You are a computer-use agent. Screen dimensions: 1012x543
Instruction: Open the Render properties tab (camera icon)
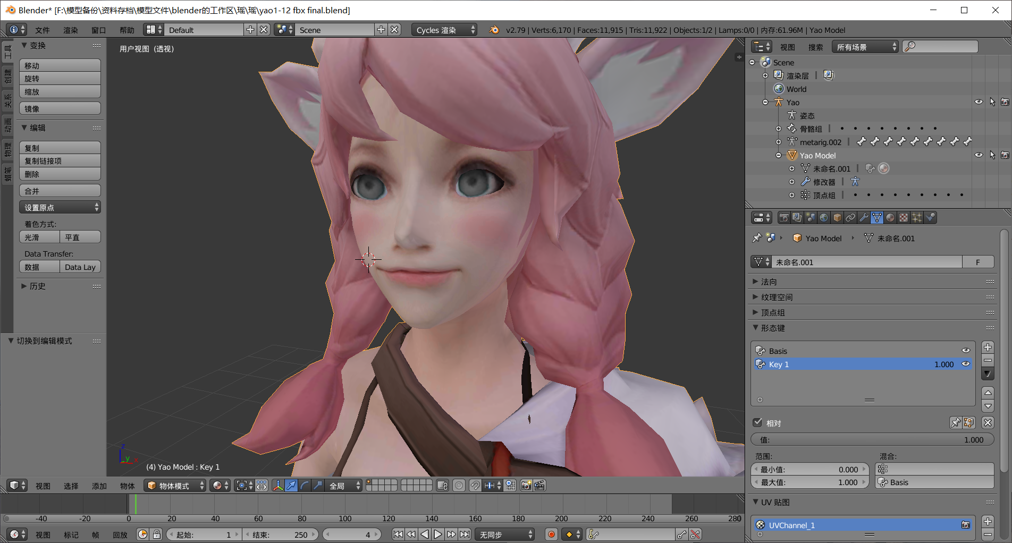click(783, 217)
